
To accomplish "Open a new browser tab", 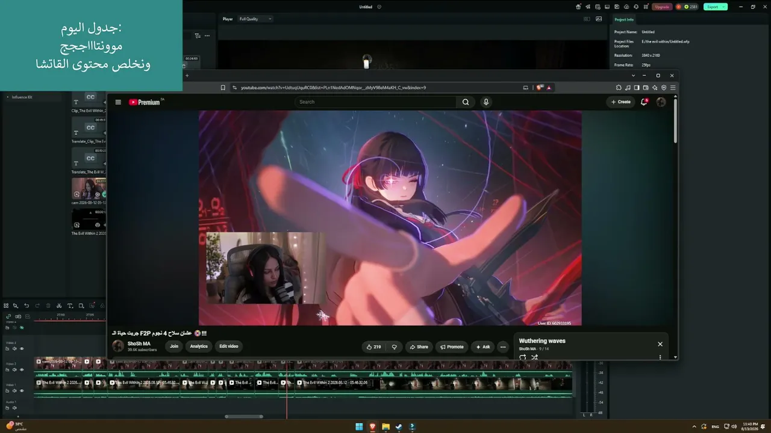I will tap(187, 76).
